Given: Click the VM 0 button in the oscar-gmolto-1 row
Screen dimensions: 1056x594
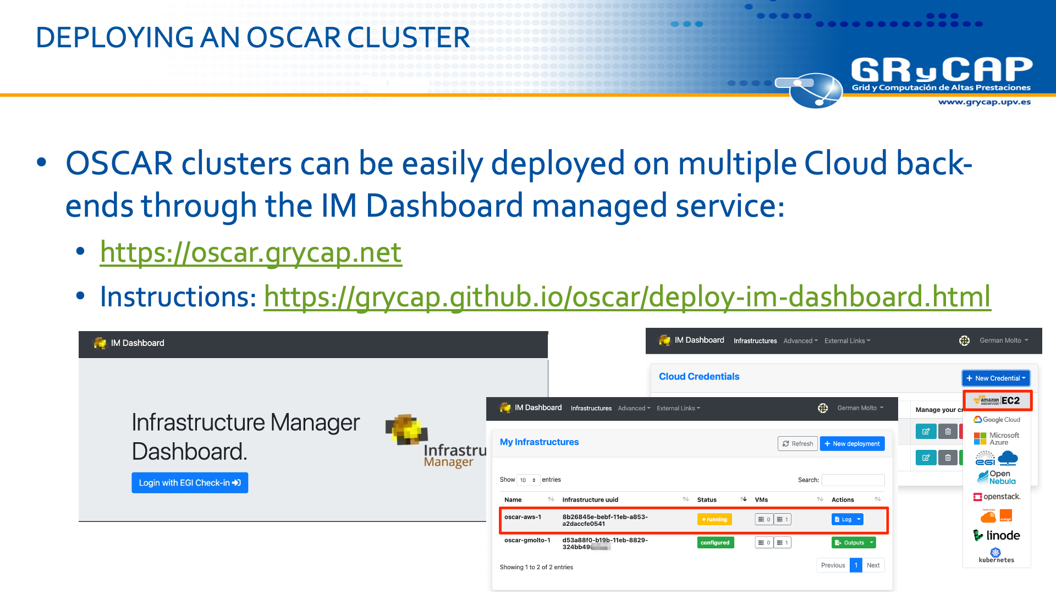Looking at the screenshot, I should click(764, 543).
